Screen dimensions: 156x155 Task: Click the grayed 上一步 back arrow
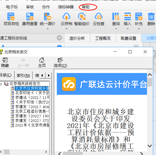pos(23,60)
